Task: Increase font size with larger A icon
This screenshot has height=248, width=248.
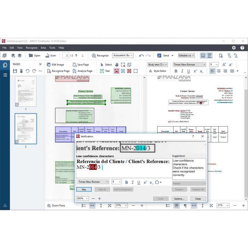Action: (224, 64)
